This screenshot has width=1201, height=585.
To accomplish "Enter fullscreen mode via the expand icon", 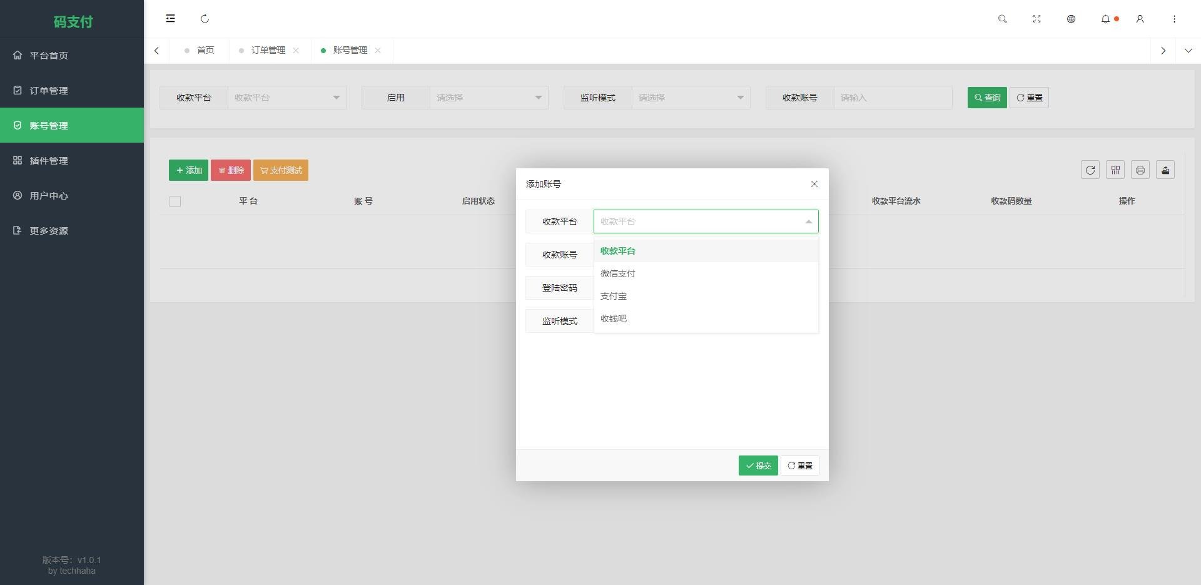I will click(1036, 19).
